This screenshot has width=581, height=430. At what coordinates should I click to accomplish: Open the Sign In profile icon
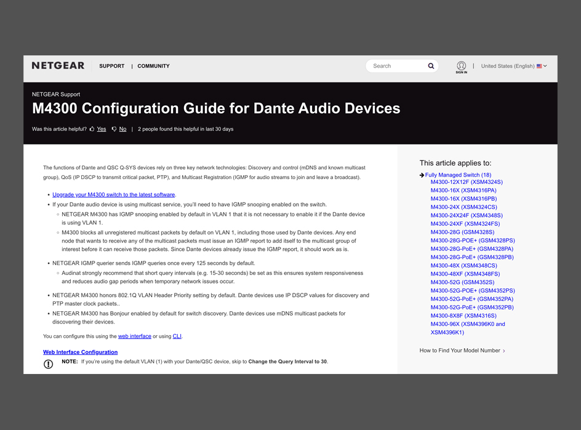[461, 66]
